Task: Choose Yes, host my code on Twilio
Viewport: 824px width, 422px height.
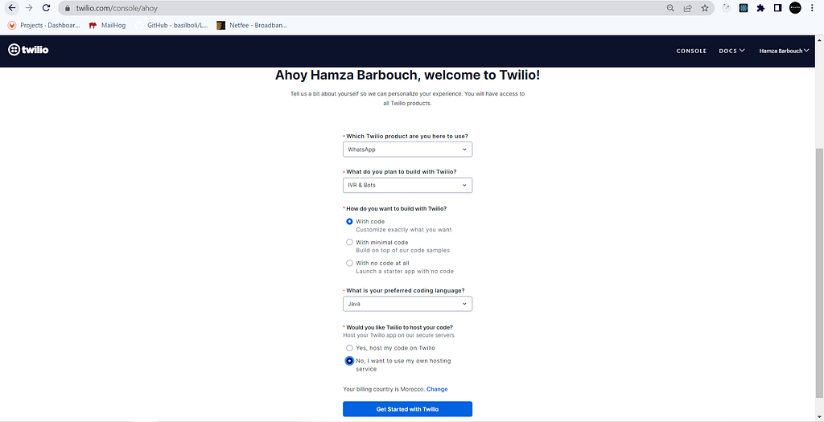Action: coord(349,348)
